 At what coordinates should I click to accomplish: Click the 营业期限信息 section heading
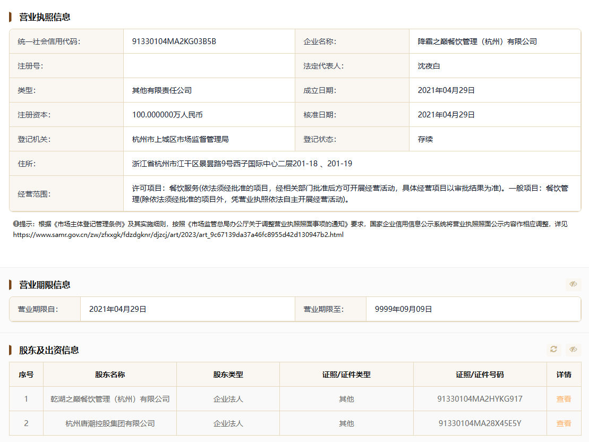[x=45, y=285]
